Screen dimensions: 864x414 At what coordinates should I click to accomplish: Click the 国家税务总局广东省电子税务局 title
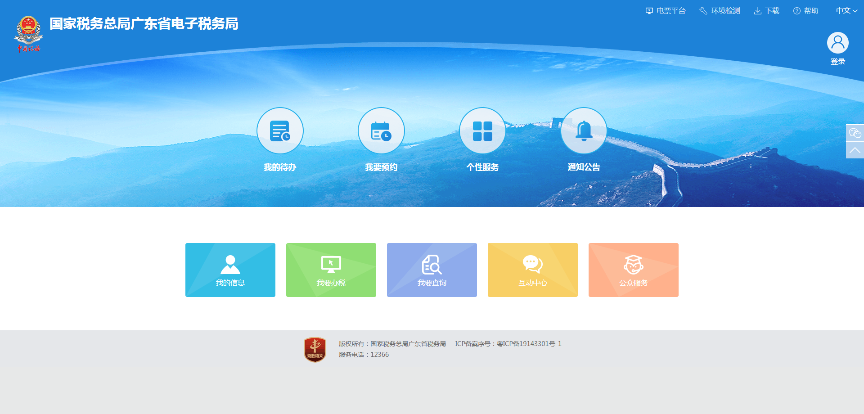[x=144, y=24]
